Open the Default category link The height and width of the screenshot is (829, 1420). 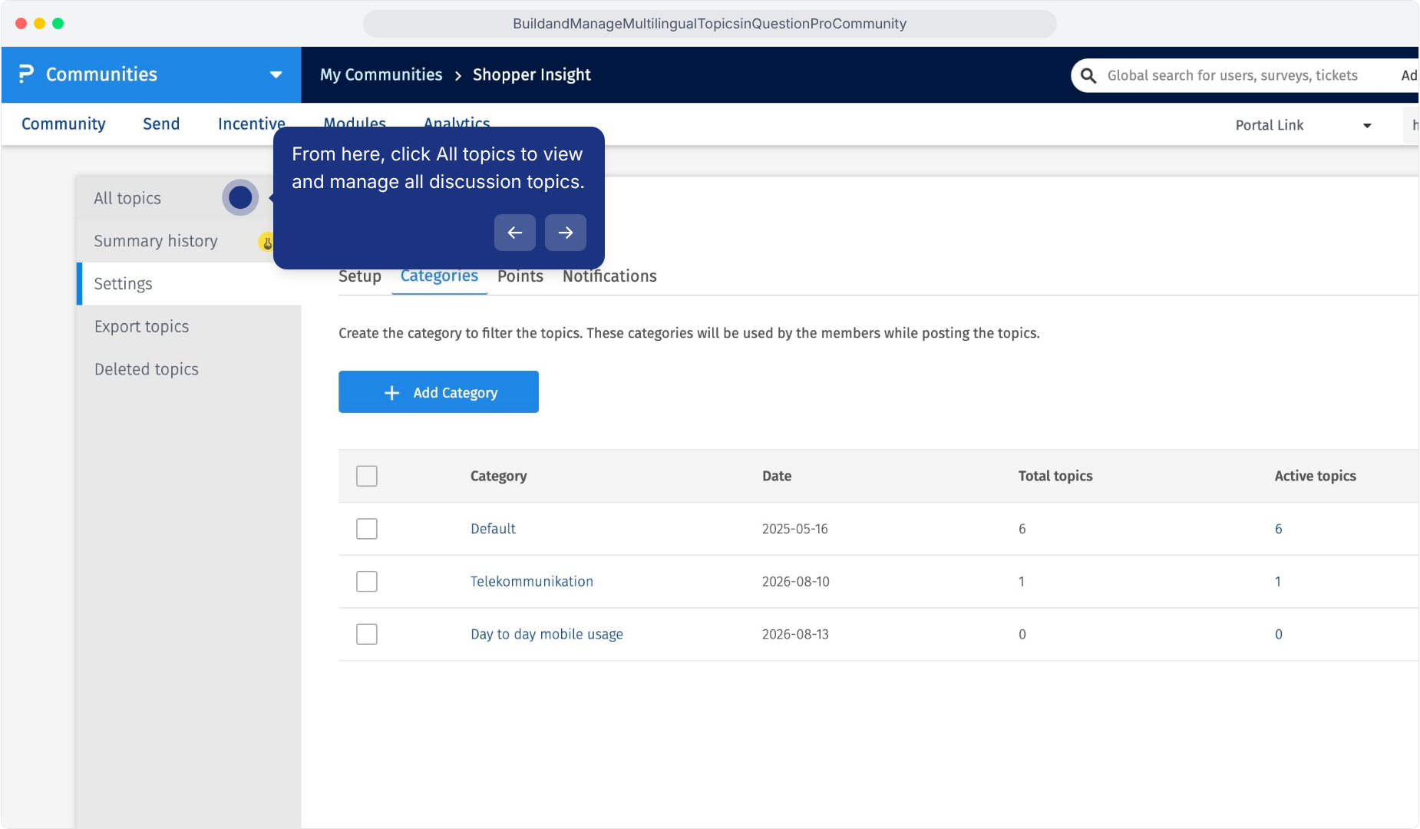493,529
